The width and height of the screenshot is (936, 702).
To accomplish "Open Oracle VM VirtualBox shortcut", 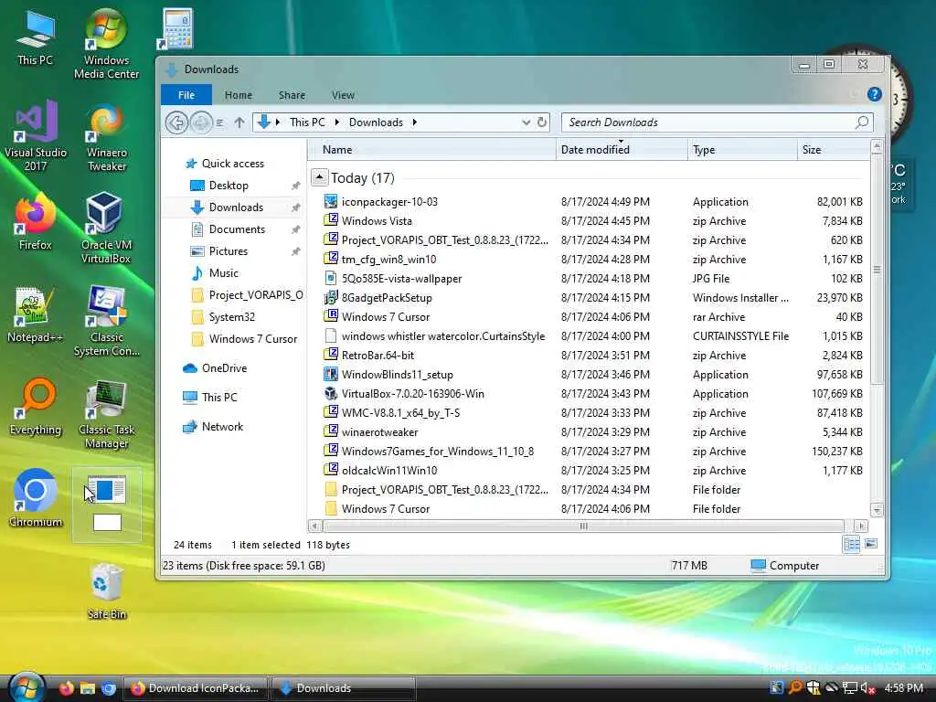I will (x=106, y=227).
